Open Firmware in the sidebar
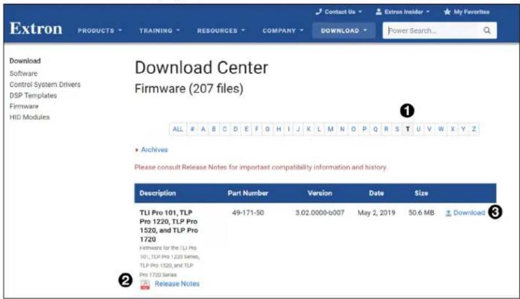Viewport: 520px width, 299px height. tap(24, 106)
